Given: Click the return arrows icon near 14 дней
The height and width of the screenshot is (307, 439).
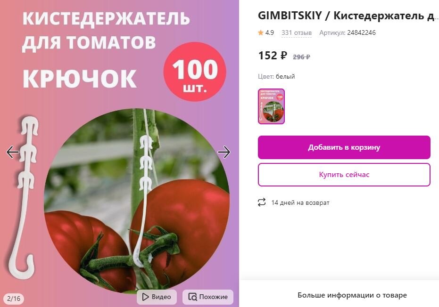Looking at the screenshot, I should 262,202.
